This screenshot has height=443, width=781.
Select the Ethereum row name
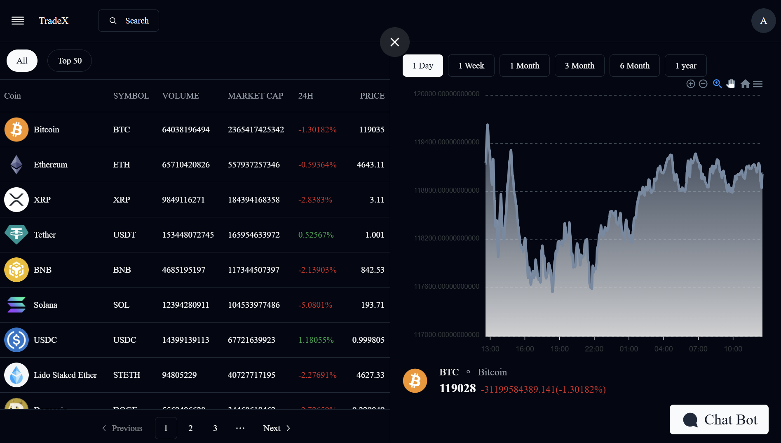pos(51,165)
